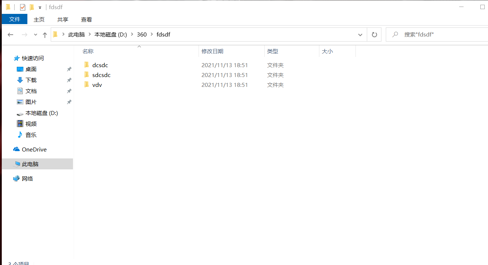Click the refresh button beside address bar

point(374,35)
